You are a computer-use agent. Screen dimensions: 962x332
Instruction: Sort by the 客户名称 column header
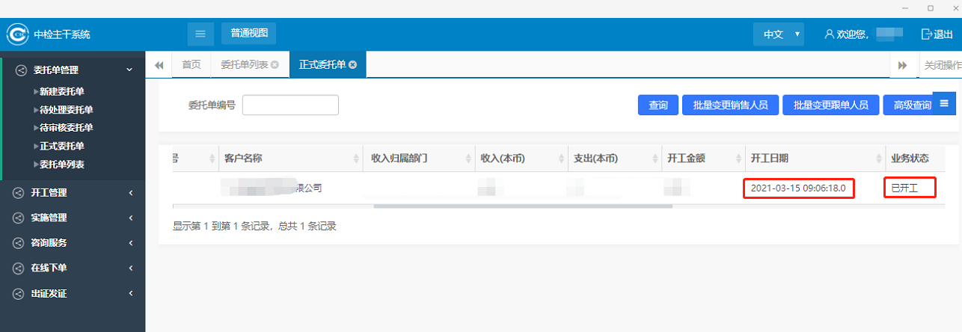click(290, 159)
